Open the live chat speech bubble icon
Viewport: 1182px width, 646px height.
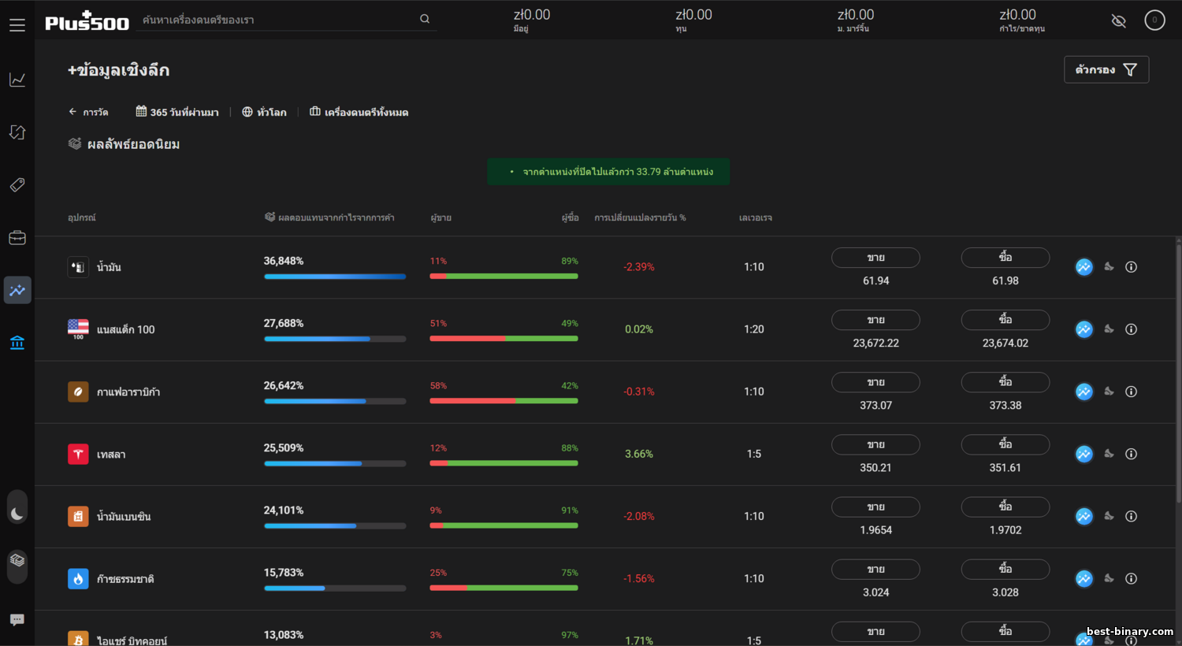point(17,620)
